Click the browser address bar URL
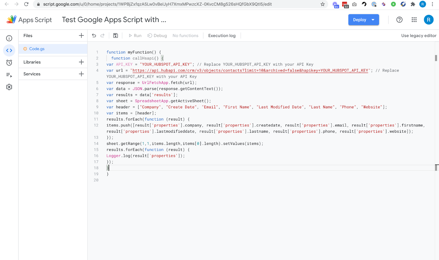439x260 pixels. coord(157,4)
